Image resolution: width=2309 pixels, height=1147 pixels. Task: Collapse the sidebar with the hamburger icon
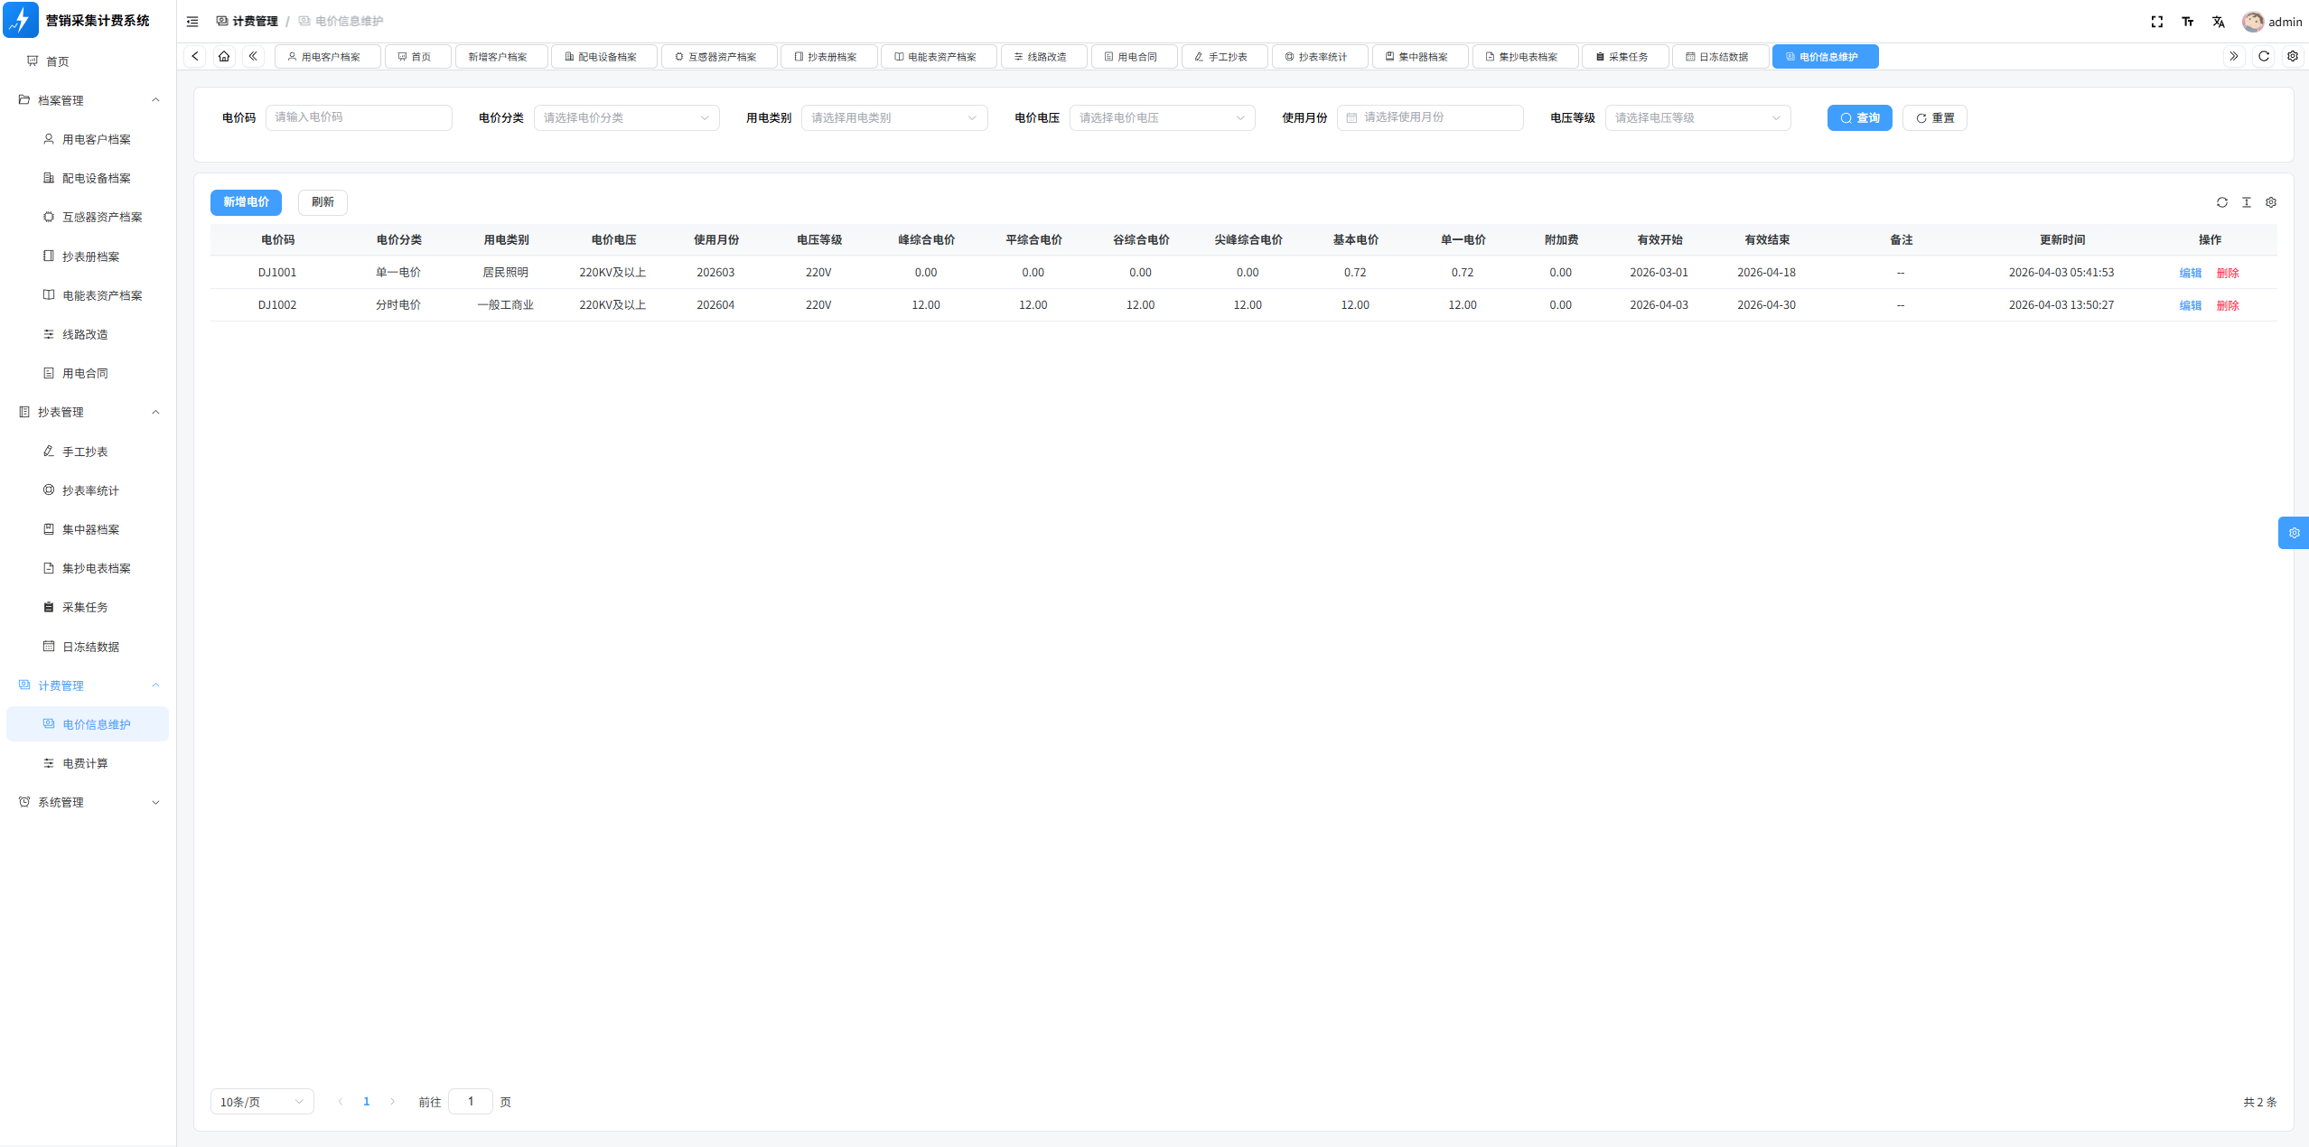[192, 22]
